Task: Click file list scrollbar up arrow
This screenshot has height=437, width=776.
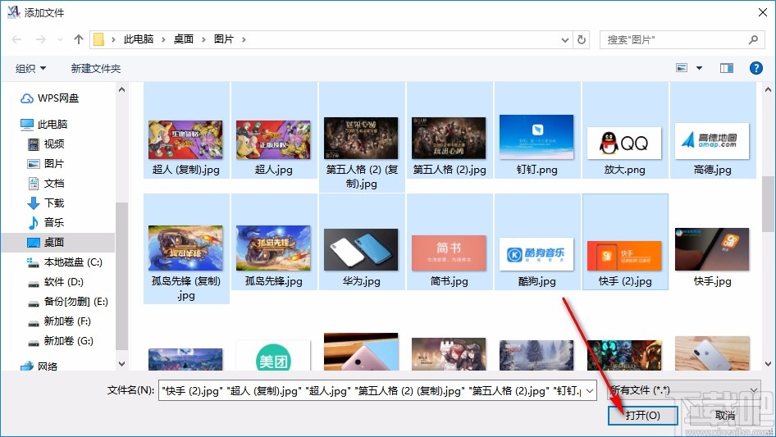Action: pos(768,90)
